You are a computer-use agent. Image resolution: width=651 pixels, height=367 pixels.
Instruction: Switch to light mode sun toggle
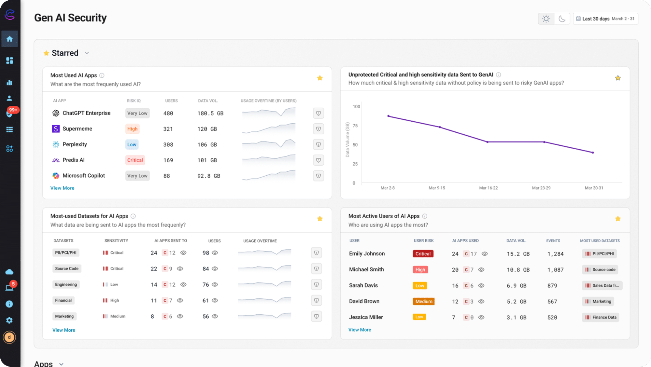click(546, 19)
